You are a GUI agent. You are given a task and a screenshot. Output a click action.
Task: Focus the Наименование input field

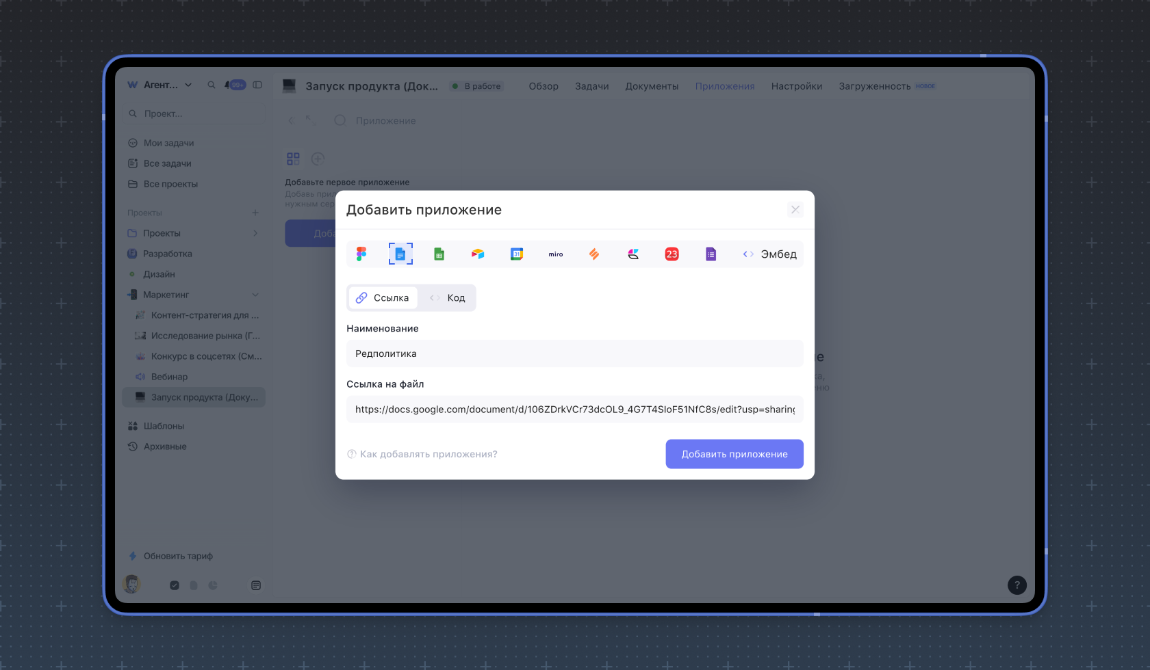[575, 353]
